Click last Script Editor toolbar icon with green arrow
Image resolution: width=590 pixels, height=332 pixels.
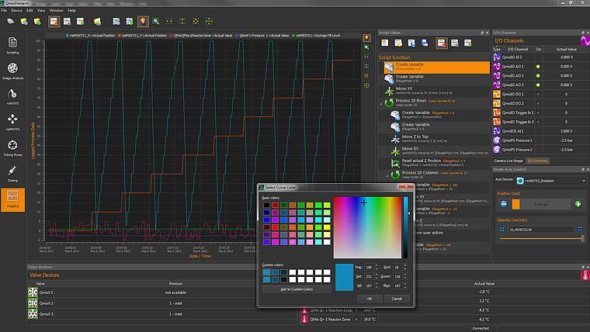[x=467, y=43]
